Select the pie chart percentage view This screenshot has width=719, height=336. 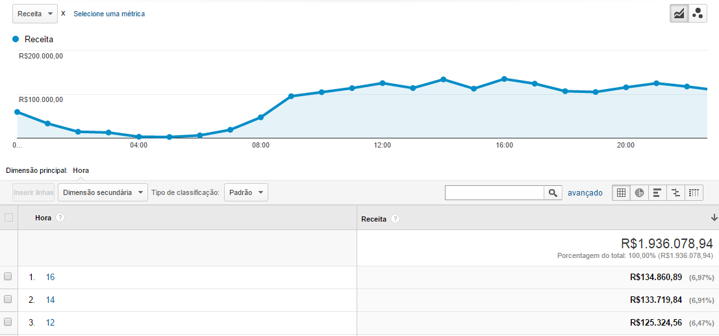pos(639,192)
